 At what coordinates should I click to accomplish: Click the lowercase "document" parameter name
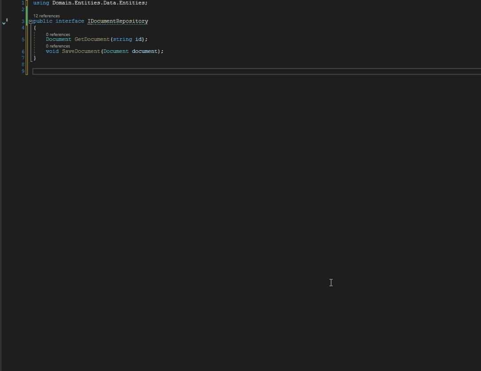pyautogui.click(x=144, y=51)
